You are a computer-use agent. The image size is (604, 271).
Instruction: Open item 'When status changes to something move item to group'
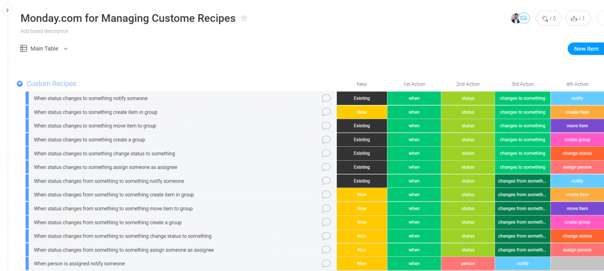click(95, 126)
